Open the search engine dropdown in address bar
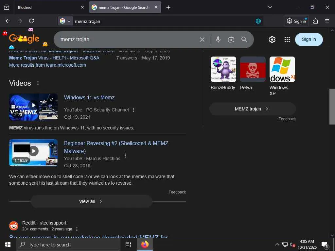Screen dimensions: 335x251 [65, 21]
